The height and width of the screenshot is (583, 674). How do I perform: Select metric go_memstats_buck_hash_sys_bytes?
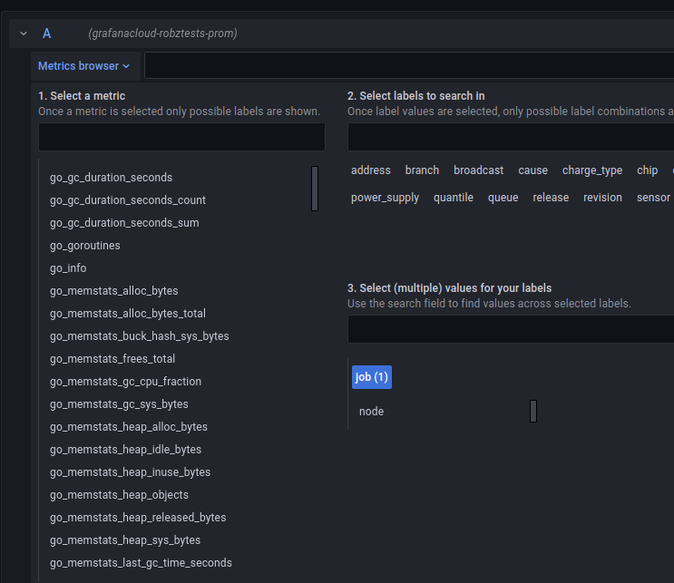point(140,336)
